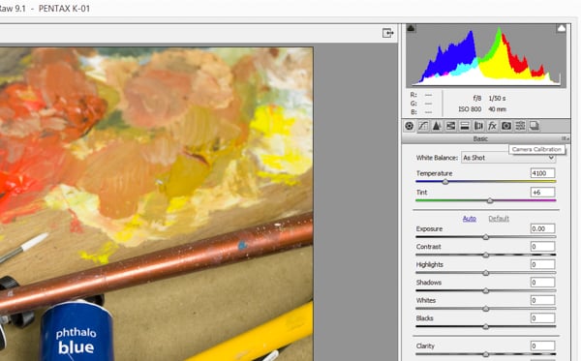Focus the Tint value field +6

(x=542, y=193)
